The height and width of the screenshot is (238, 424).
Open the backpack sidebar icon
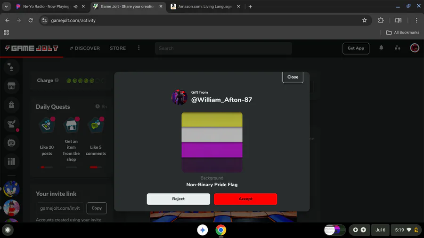[x=11, y=105]
